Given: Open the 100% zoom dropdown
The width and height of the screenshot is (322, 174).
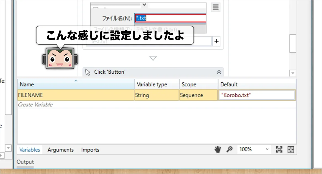Looking at the screenshot, I should [x=254, y=149].
